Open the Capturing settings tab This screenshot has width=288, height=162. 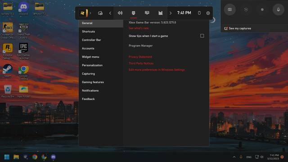tap(101, 74)
